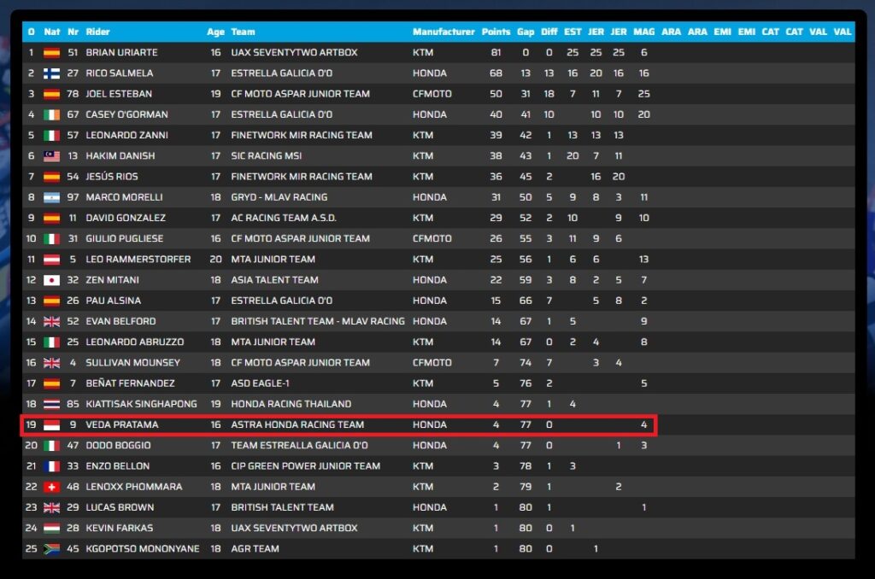Screen dimensions: 875x579
Task: Click rider name LEO RAMMERSTORFER
Action: (x=138, y=259)
